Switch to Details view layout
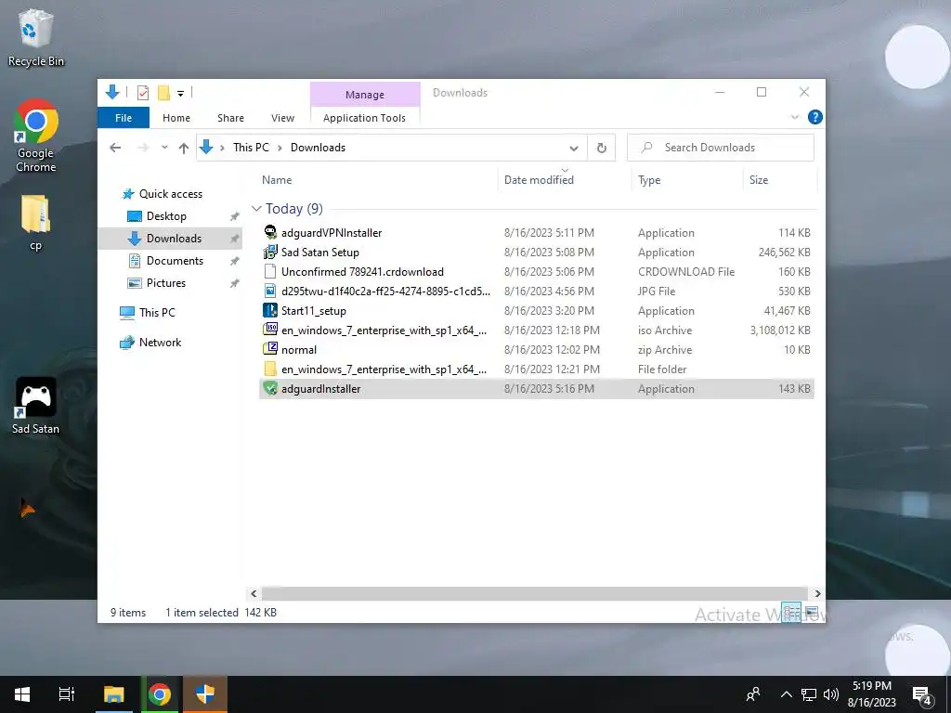Screen dimensions: 951x713 pyautogui.click(x=791, y=613)
